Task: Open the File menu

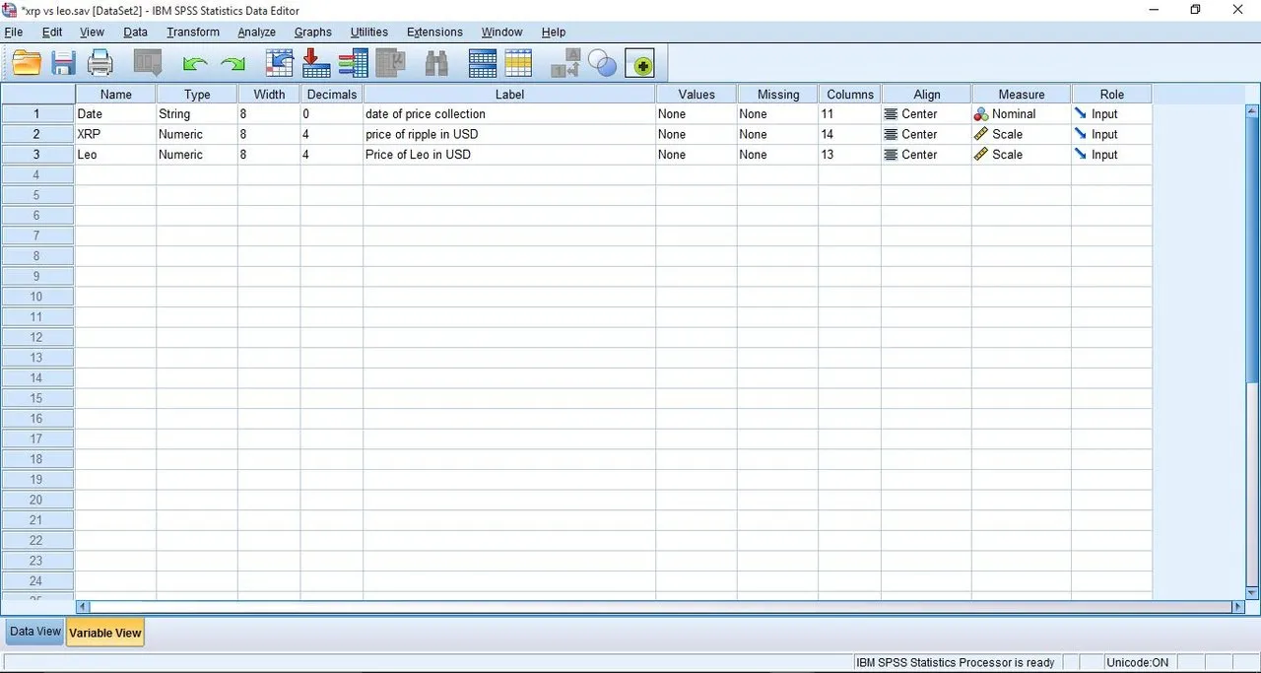Action: [14, 32]
